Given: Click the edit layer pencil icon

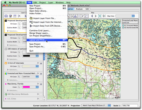Looking at the screenshot, I should (11, 16).
